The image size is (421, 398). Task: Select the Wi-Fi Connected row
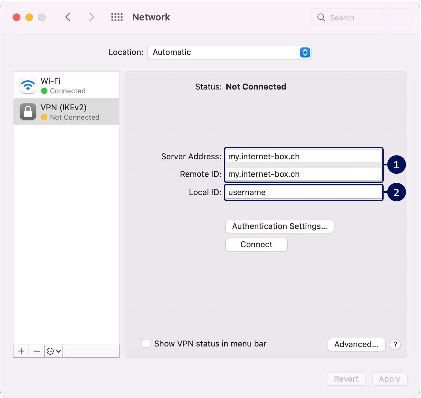click(66, 85)
